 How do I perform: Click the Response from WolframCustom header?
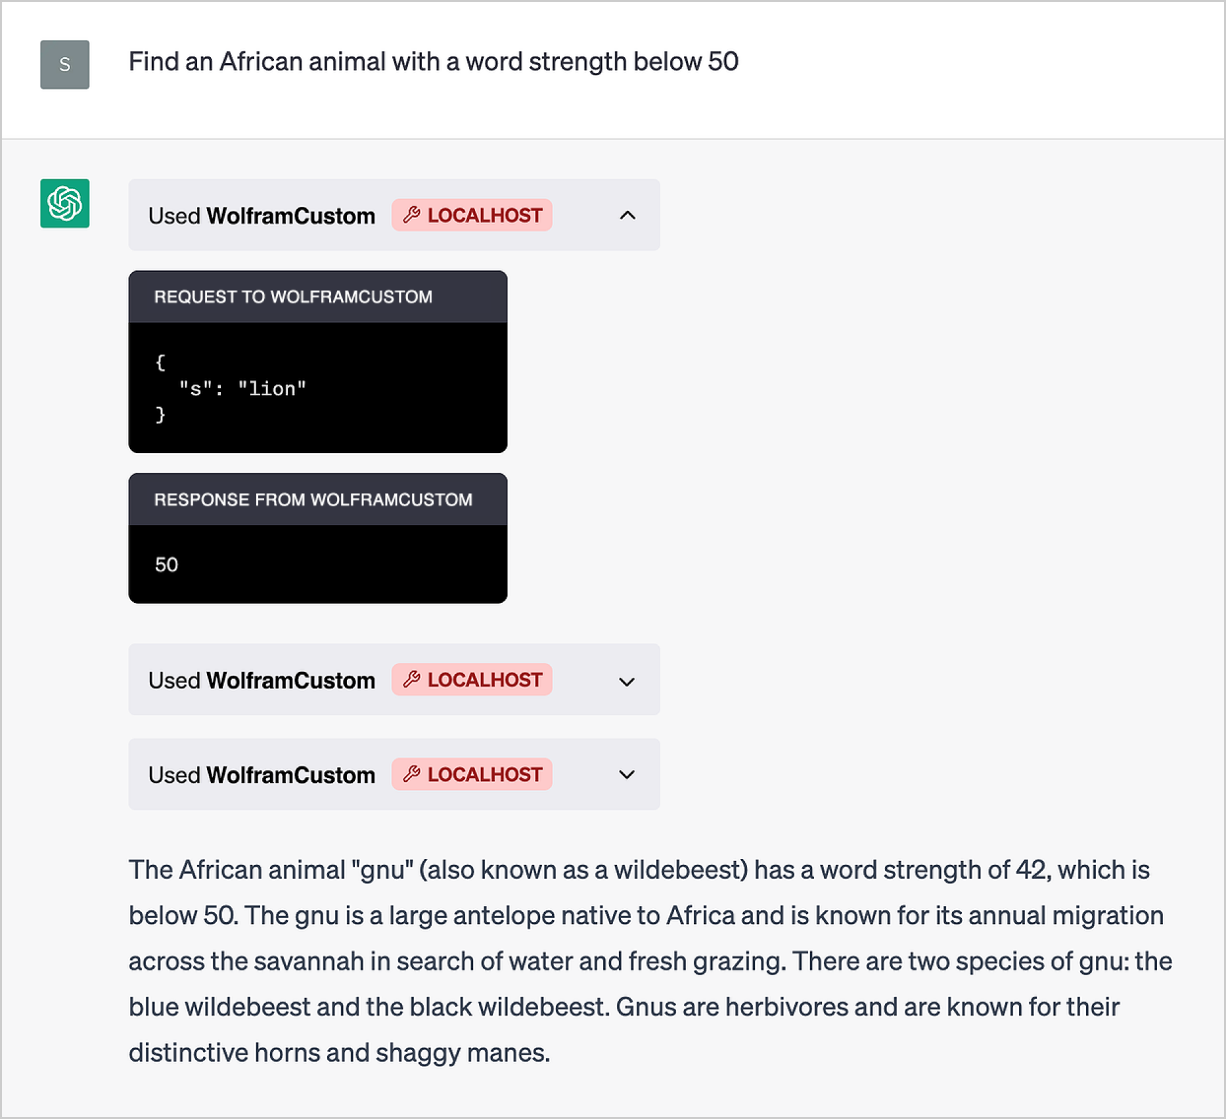[x=318, y=500]
